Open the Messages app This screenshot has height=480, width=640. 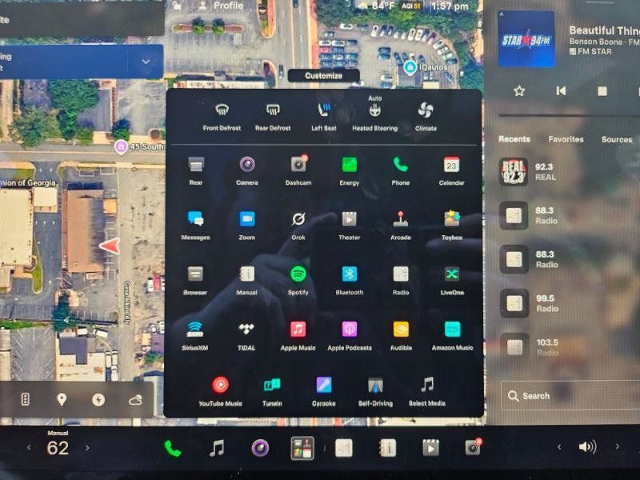click(x=195, y=219)
